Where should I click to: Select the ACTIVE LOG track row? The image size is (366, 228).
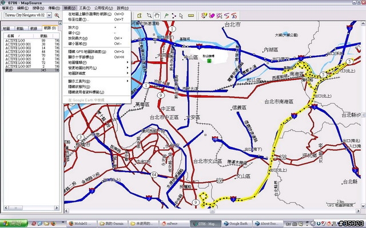(x=32, y=40)
